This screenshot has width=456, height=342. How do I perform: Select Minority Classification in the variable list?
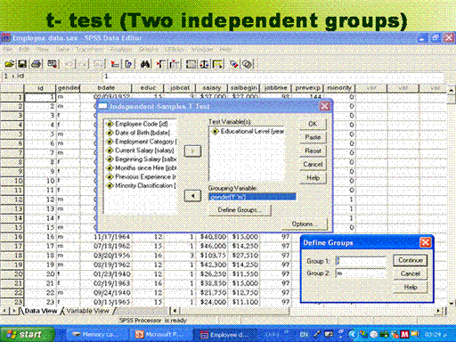tap(141, 185)
